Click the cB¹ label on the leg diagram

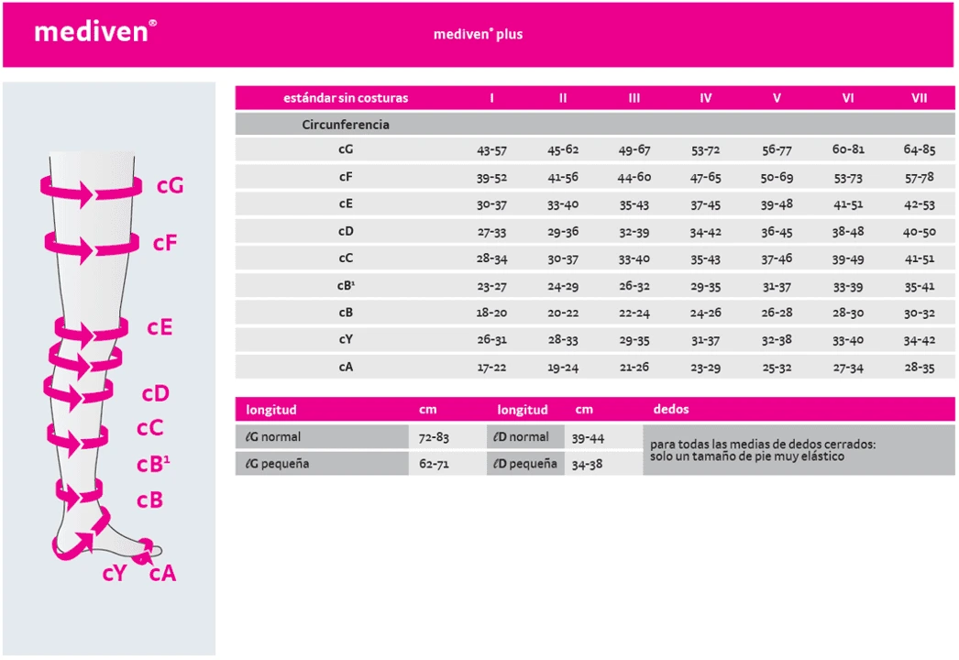pyautogui.click(x=153, y=464)
